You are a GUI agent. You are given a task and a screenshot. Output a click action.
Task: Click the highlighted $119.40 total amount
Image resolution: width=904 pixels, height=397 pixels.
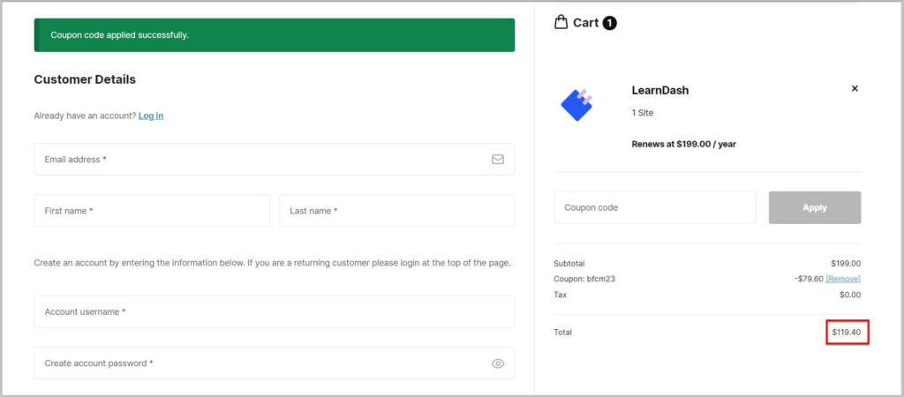click(x=847, y=332)
